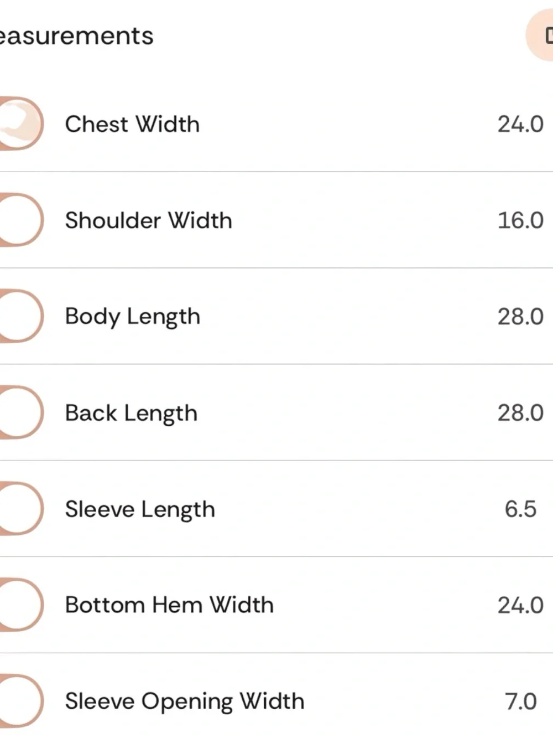Screen dimensions: 553x738
Task: Tap the Sleeve Length circle icon
Action: [x=21, y=509]
